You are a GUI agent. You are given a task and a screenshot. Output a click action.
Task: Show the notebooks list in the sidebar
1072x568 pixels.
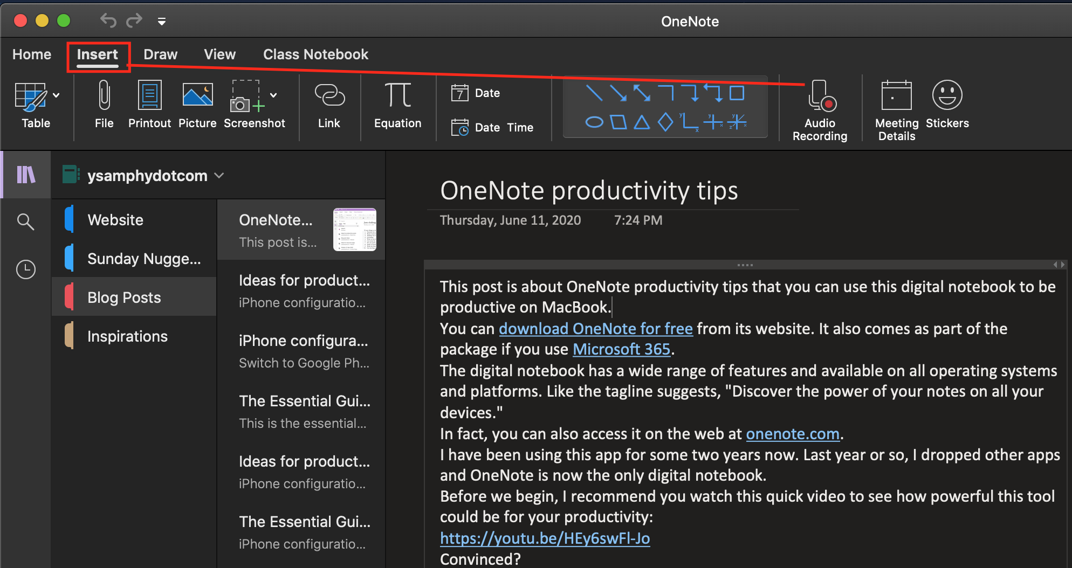pos(26,175)
